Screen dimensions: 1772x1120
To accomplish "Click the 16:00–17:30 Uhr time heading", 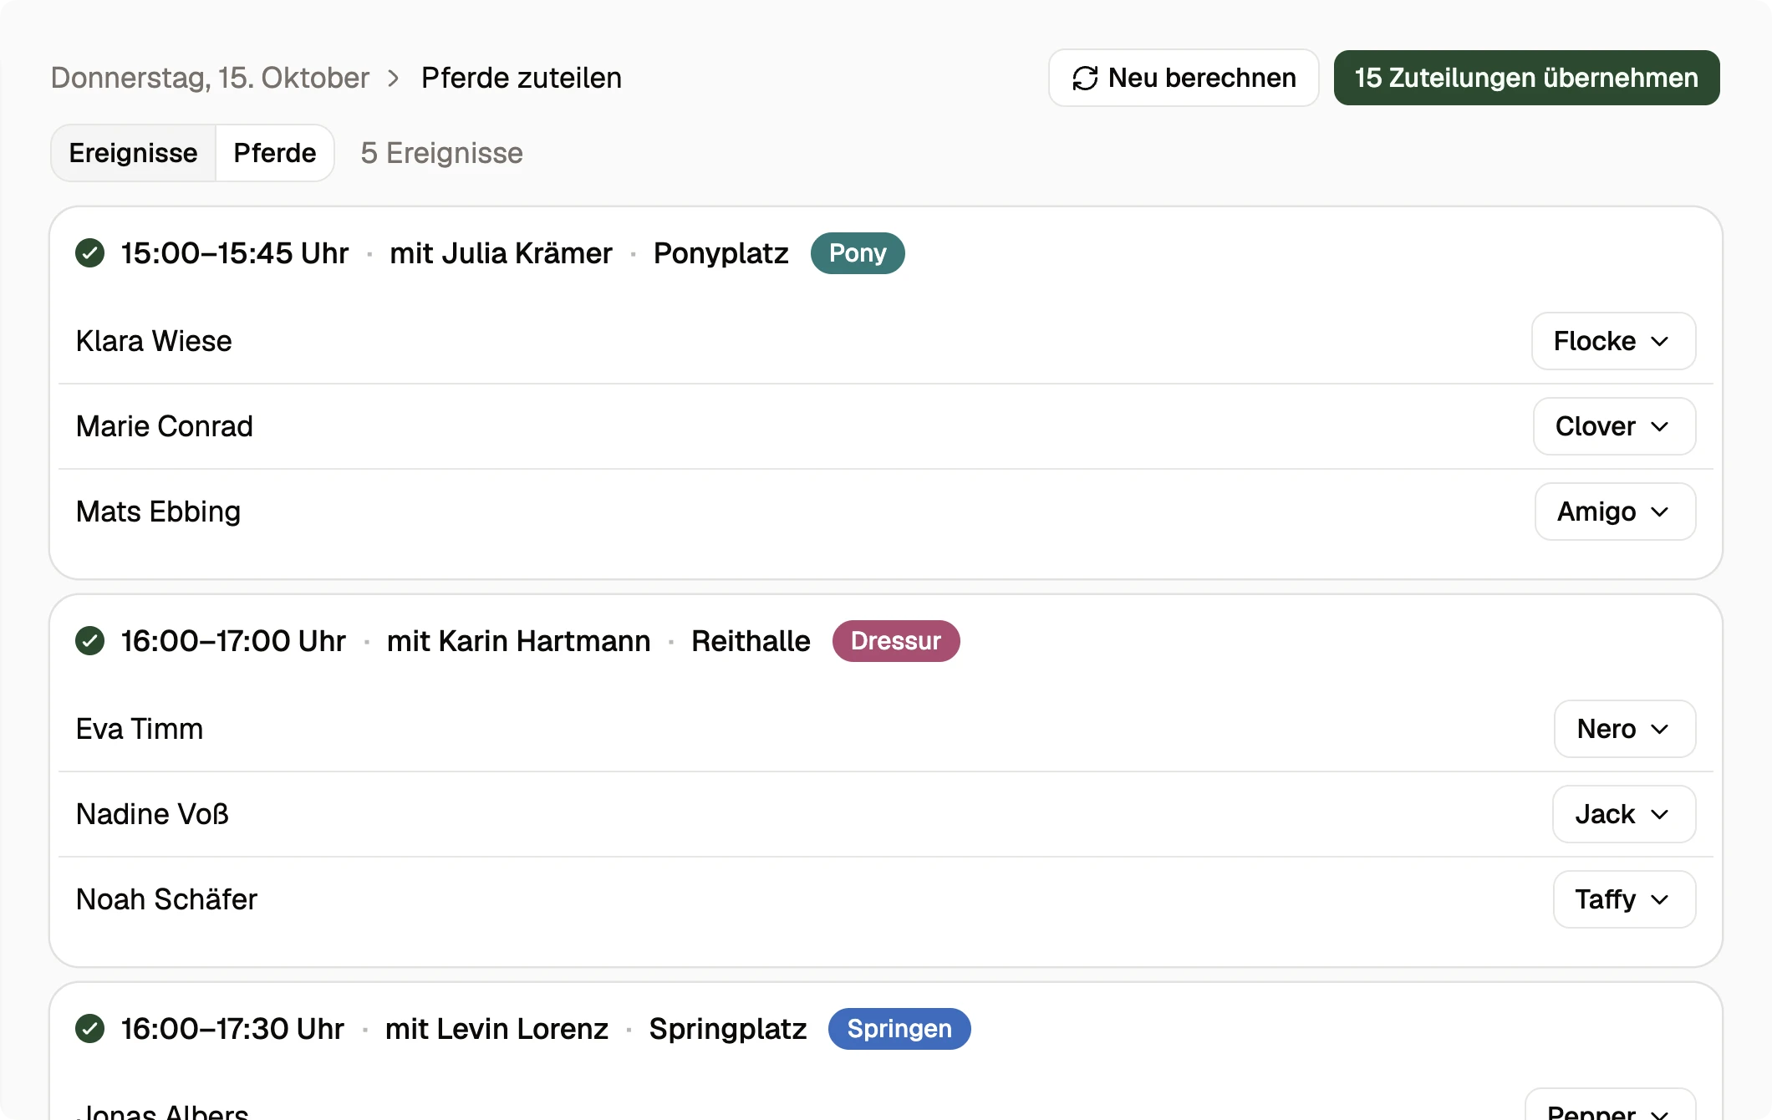I will coord(232,1029).
